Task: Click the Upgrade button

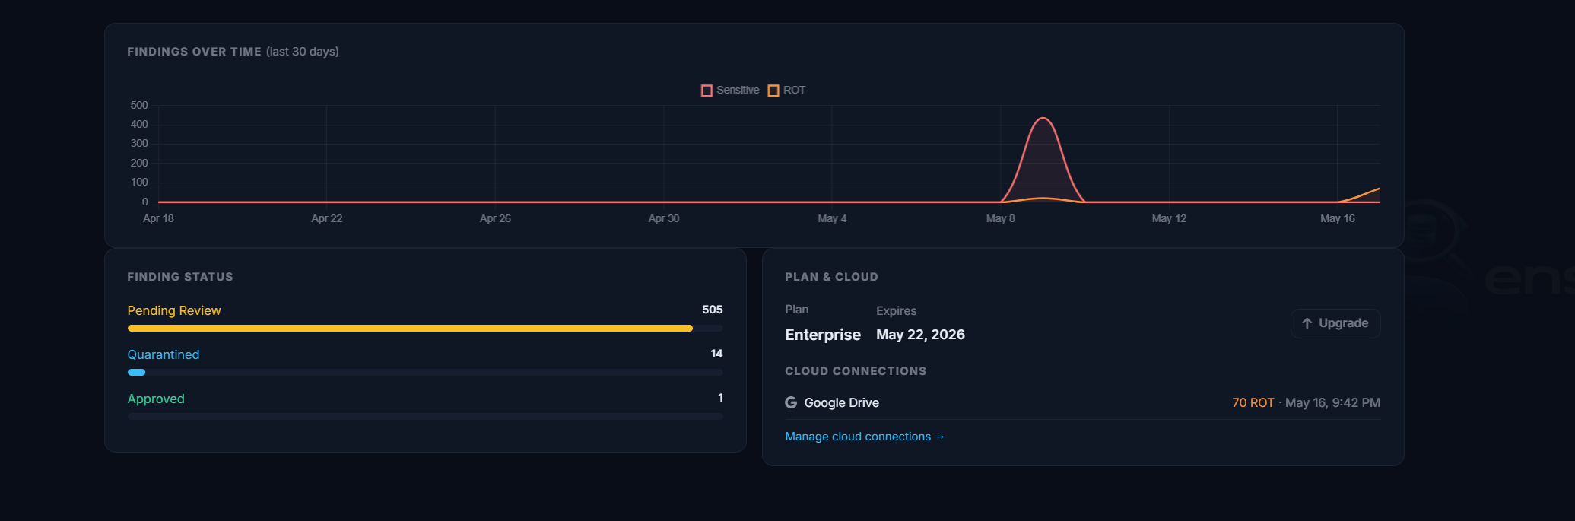Action: pos(1335,323)
